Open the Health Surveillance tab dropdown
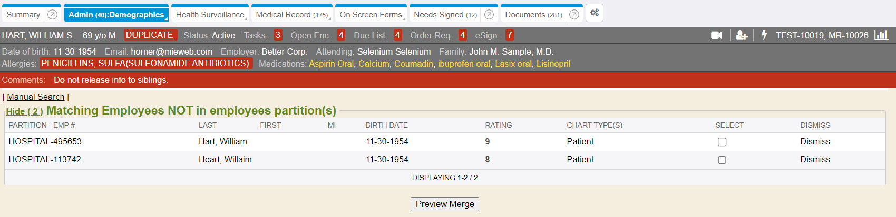 click(246, 19)
